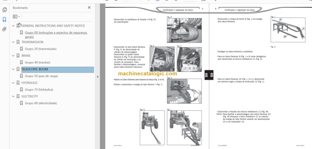Go to Grupo 40 (travões) bookmark
Viewport: 312px width, 149px height.
tap(37, 62)
